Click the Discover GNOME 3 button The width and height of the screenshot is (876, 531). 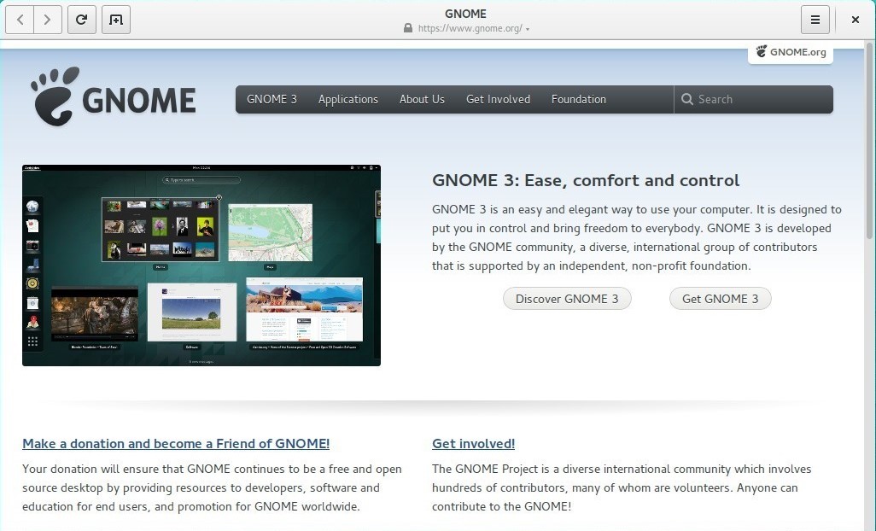(567, 299)
